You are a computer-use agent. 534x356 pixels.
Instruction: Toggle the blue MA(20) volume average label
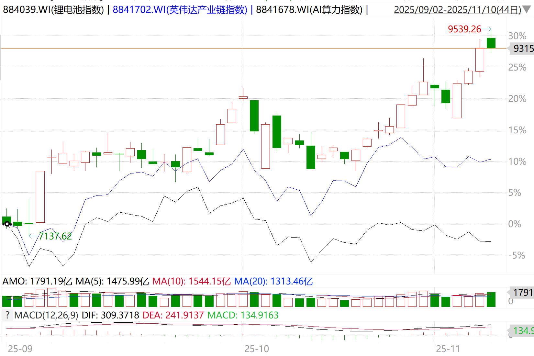[x=273, y=281]
